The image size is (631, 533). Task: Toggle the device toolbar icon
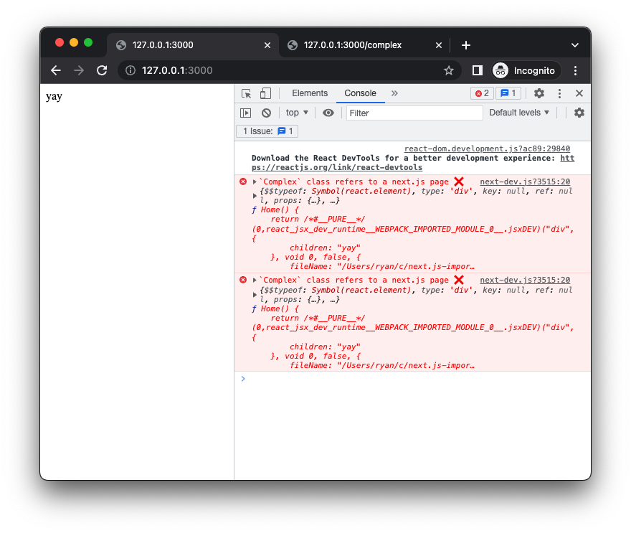265,93
